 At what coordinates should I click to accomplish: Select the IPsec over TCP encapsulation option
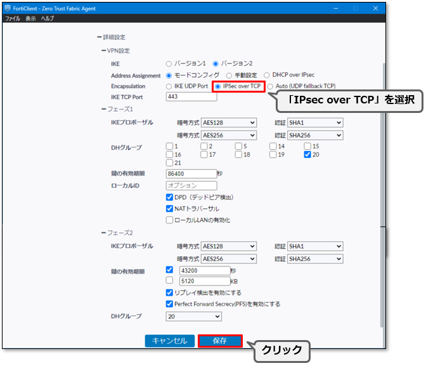click(x=218, y=86)
